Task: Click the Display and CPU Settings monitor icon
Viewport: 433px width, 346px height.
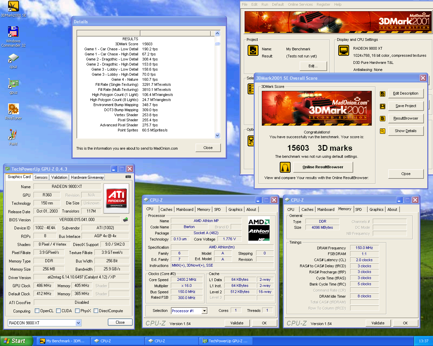Action: click(344, 50)
